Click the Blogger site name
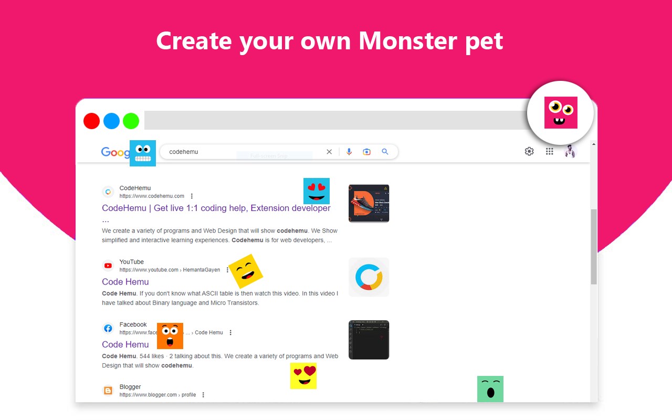This screenshot has width=672, height=420. tap(130, 387)
